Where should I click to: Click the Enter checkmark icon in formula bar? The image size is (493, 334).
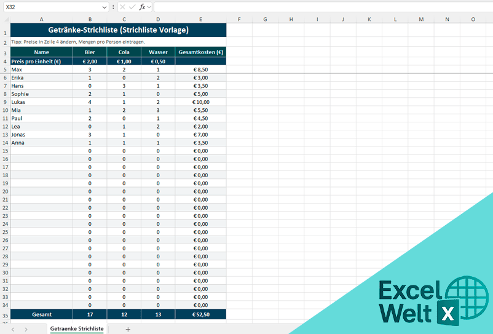tap(132, 7)
